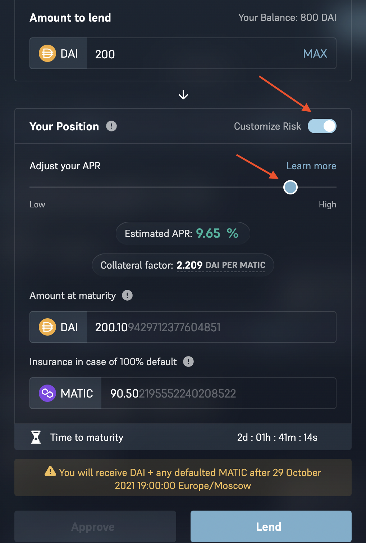Open the Learn more link
366x543 pixels.
pos(311,166)
